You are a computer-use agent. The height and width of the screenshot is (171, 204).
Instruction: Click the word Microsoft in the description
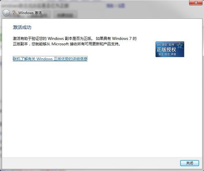point(60,44)
